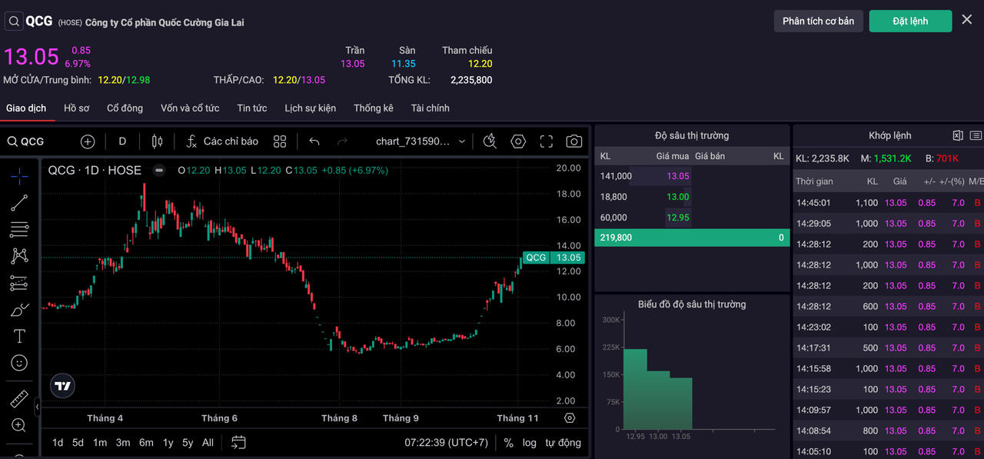Switch to the Tin tức tab
This screenshot has height=459, width=984.
pyautogui.click(x=251, y=108)
